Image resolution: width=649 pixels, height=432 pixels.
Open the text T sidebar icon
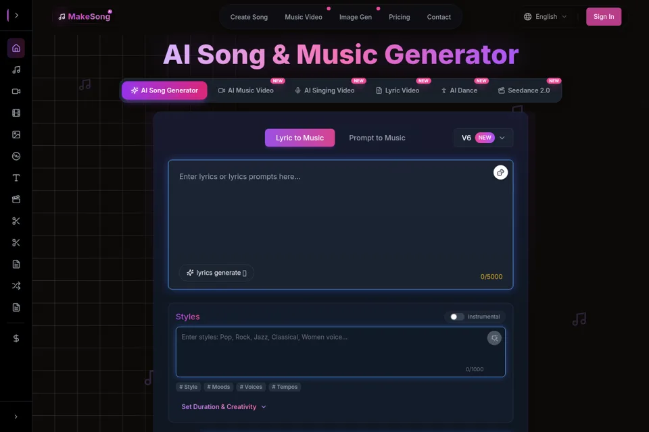[x=16, y=178]
